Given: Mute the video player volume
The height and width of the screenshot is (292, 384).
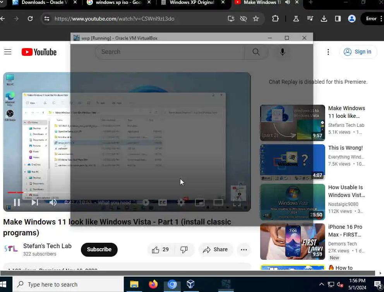Looking at the screenshot, I should (53, 202).
